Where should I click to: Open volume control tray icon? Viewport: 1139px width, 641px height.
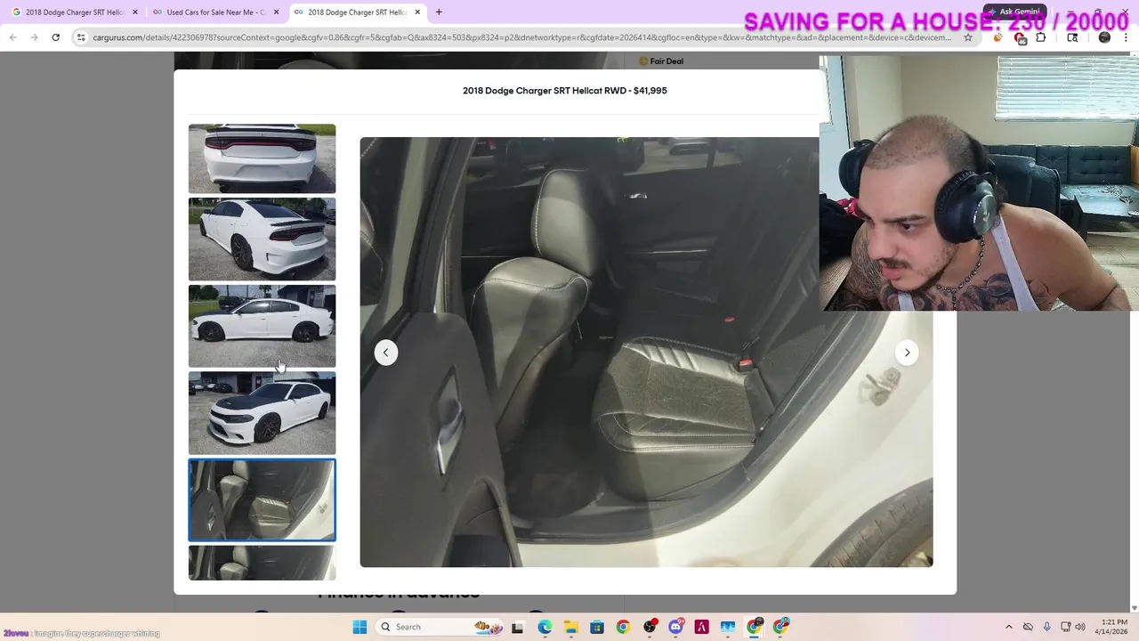[1080, 627]
